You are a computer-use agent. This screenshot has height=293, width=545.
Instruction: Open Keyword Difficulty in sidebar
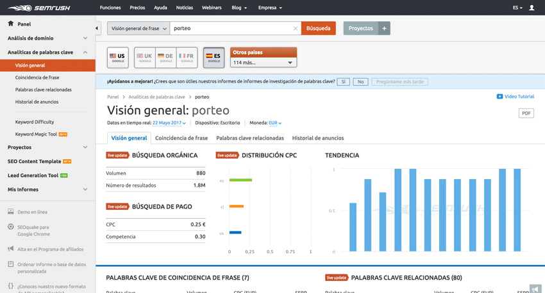tap(35, 122)
